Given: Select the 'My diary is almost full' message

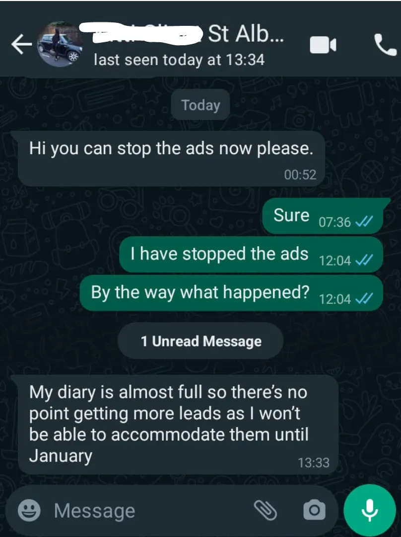Looking at the screenshot, I should (178, 425).
